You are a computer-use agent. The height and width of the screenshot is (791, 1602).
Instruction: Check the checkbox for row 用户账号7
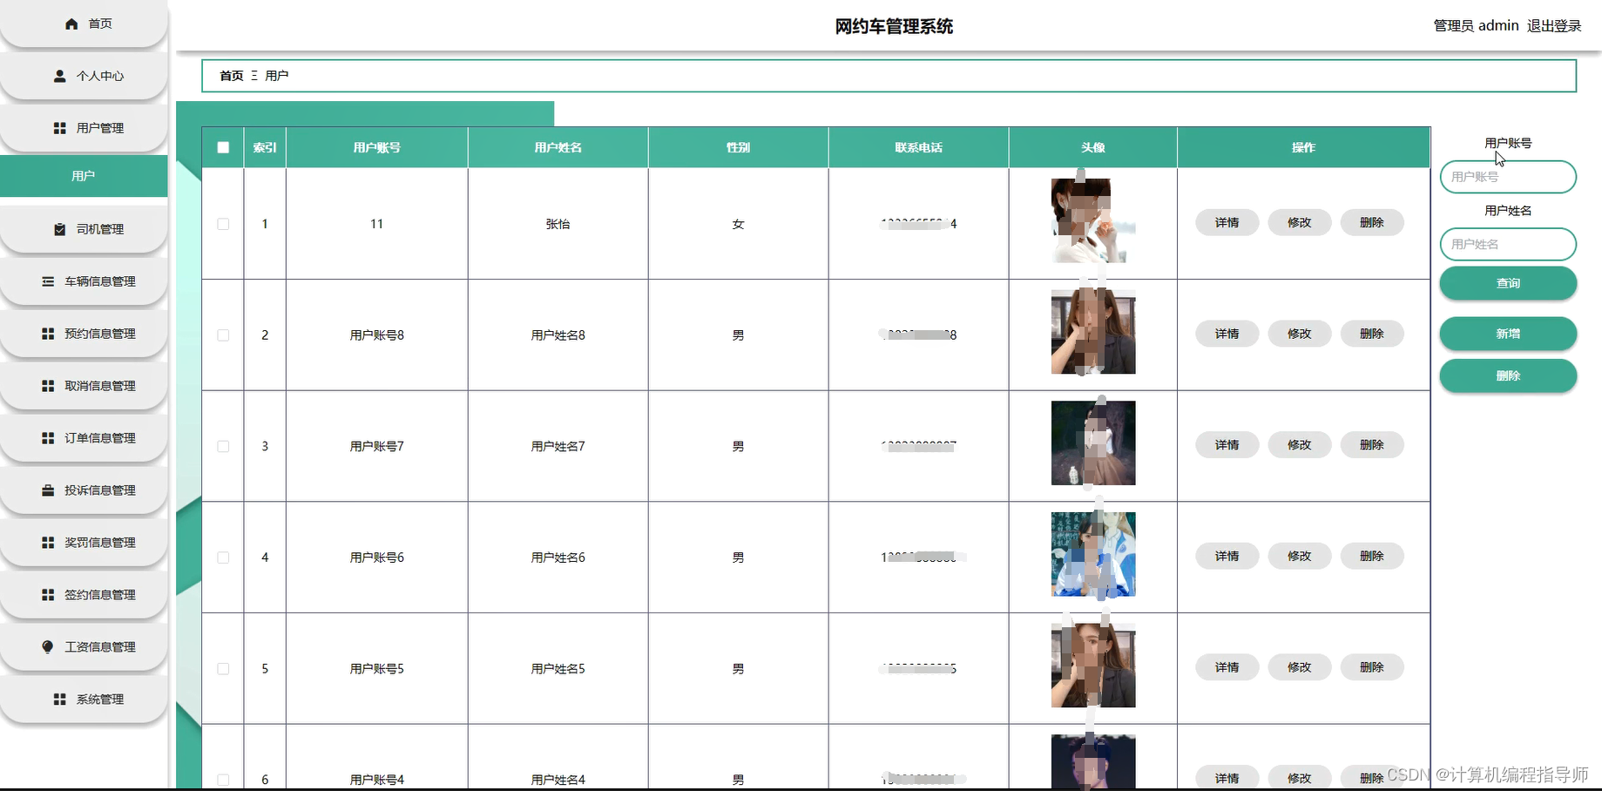[x=223, y=446]
